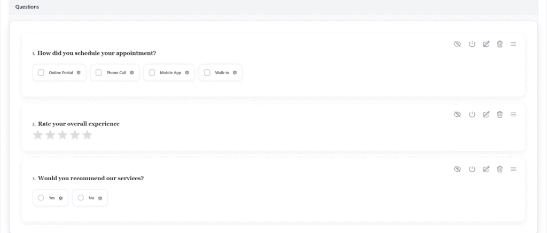Click power icon on question 2
The image size is (547, 233).
click(472, 114)
